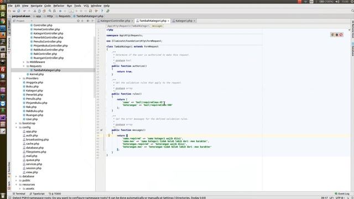Click the Open folder toolbar icon

coord(9,11)
